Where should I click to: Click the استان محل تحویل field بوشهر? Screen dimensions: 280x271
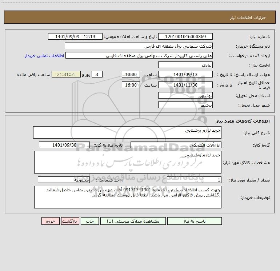(185, 95)
